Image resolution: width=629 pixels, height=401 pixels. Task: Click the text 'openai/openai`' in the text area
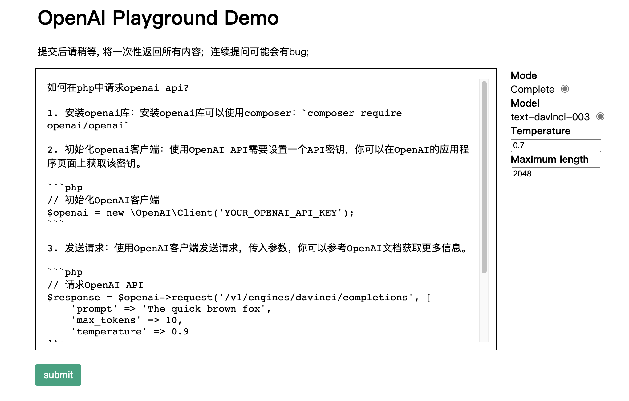click(88, 126)
